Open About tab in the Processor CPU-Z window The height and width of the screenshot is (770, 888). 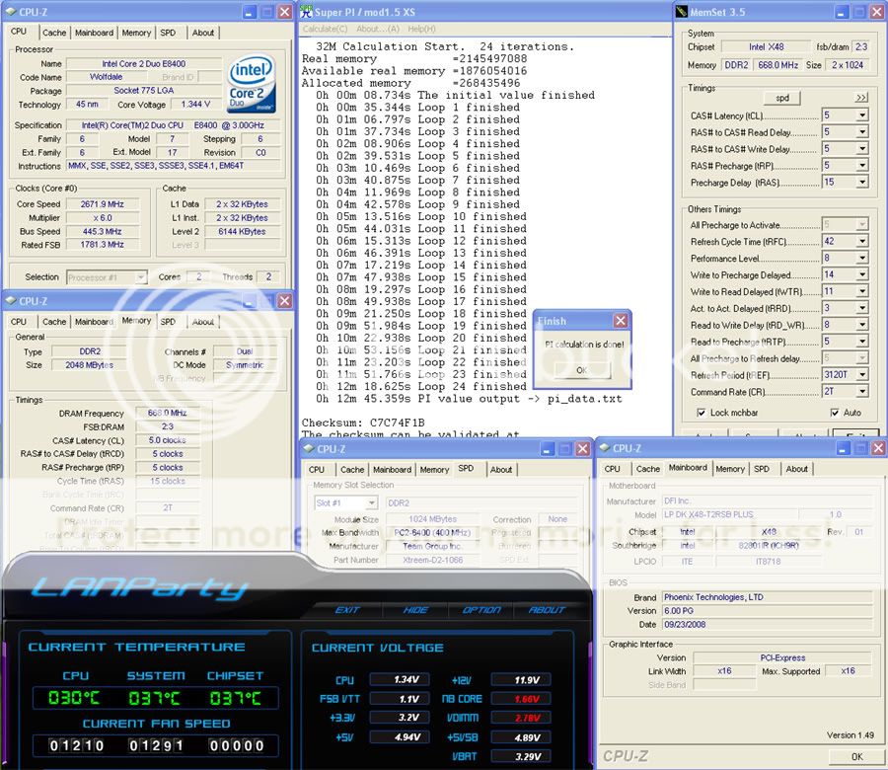point(202,33)
